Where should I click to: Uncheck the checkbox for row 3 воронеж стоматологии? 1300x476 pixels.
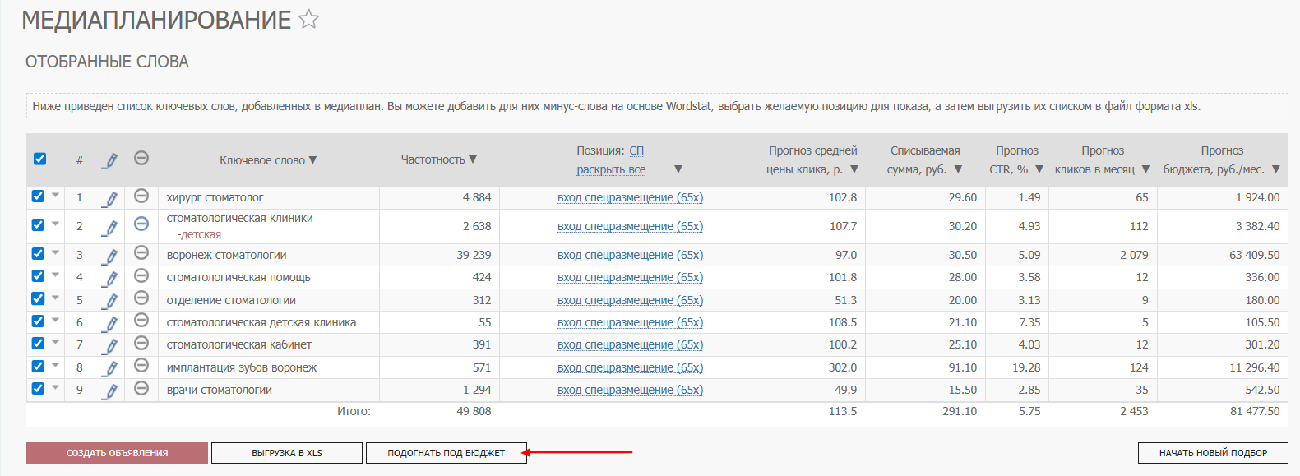[x=38, y=254]
